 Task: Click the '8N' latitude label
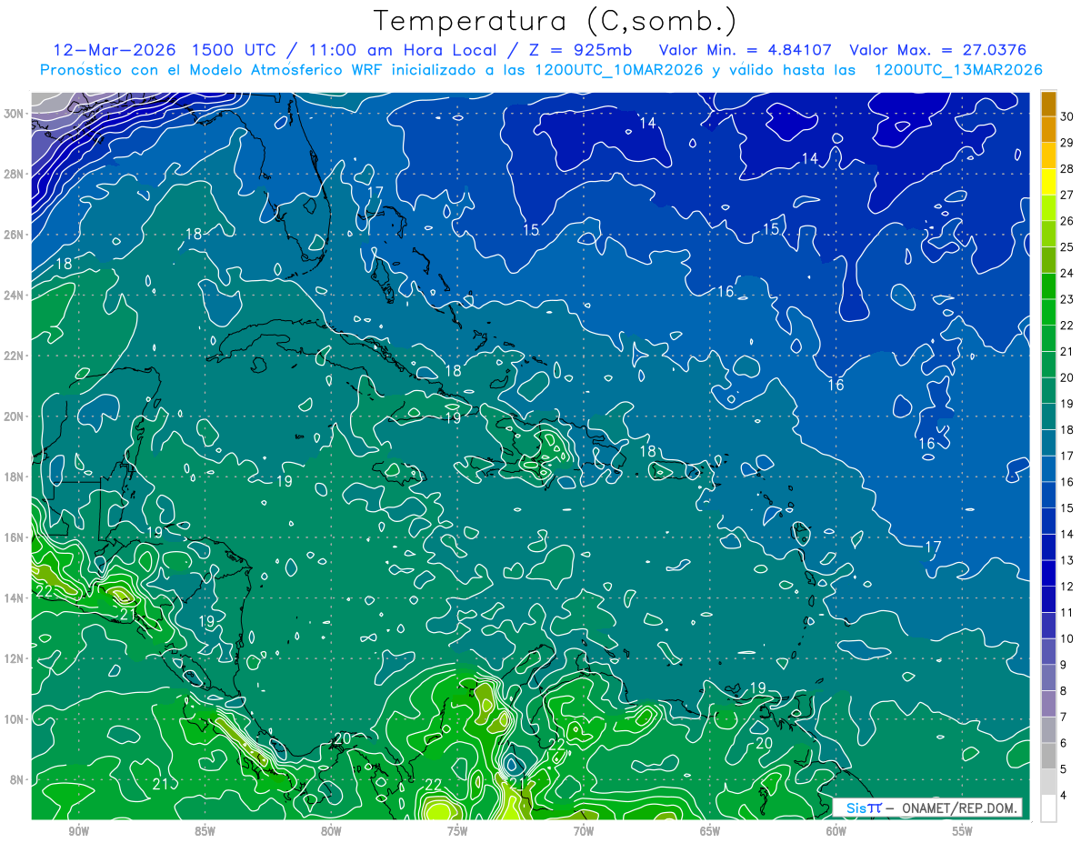click(x=18, y=779)
